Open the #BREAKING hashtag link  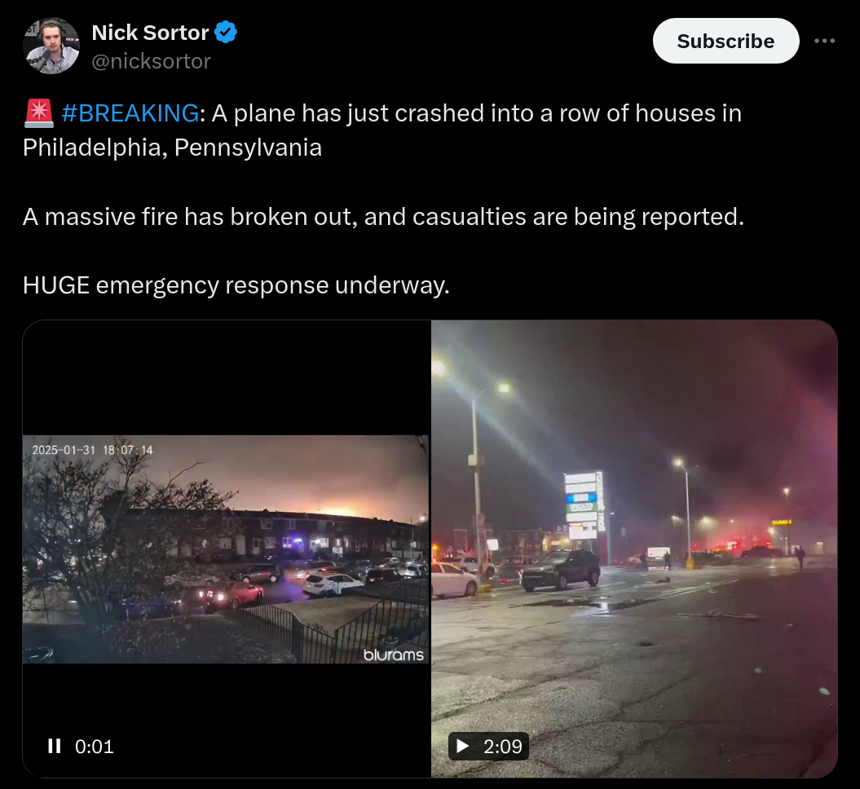click(130, 113)
